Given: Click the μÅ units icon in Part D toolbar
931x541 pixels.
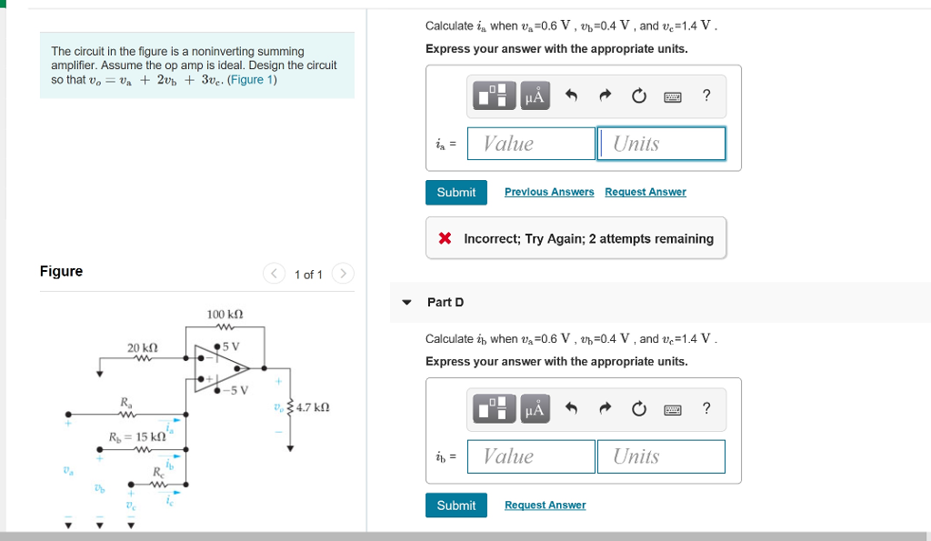Looking at the screenshot, I should coord(536,409).
